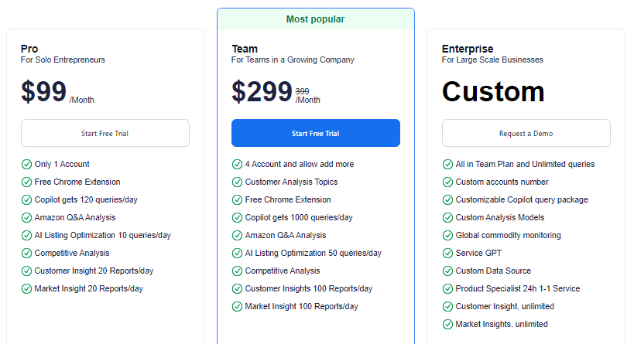634x344 pixels.
Task: Select the Most popular banner
Action: 315,19
